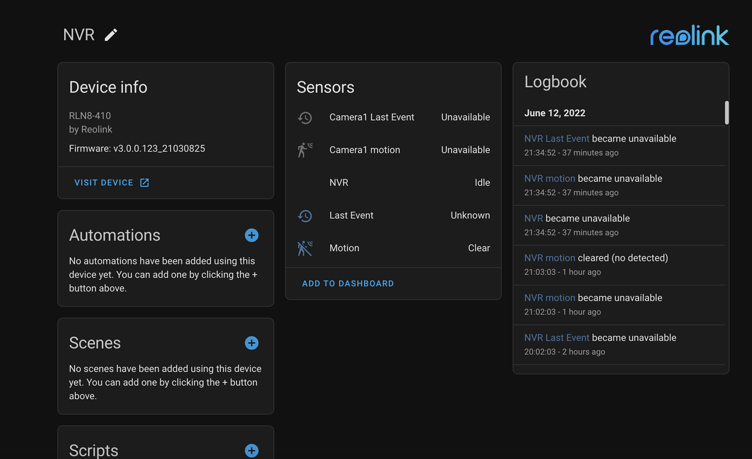Click the clock icon beside Last Event sensor
The width and height of the screenshot is (752, 459).
click(306, 216)
